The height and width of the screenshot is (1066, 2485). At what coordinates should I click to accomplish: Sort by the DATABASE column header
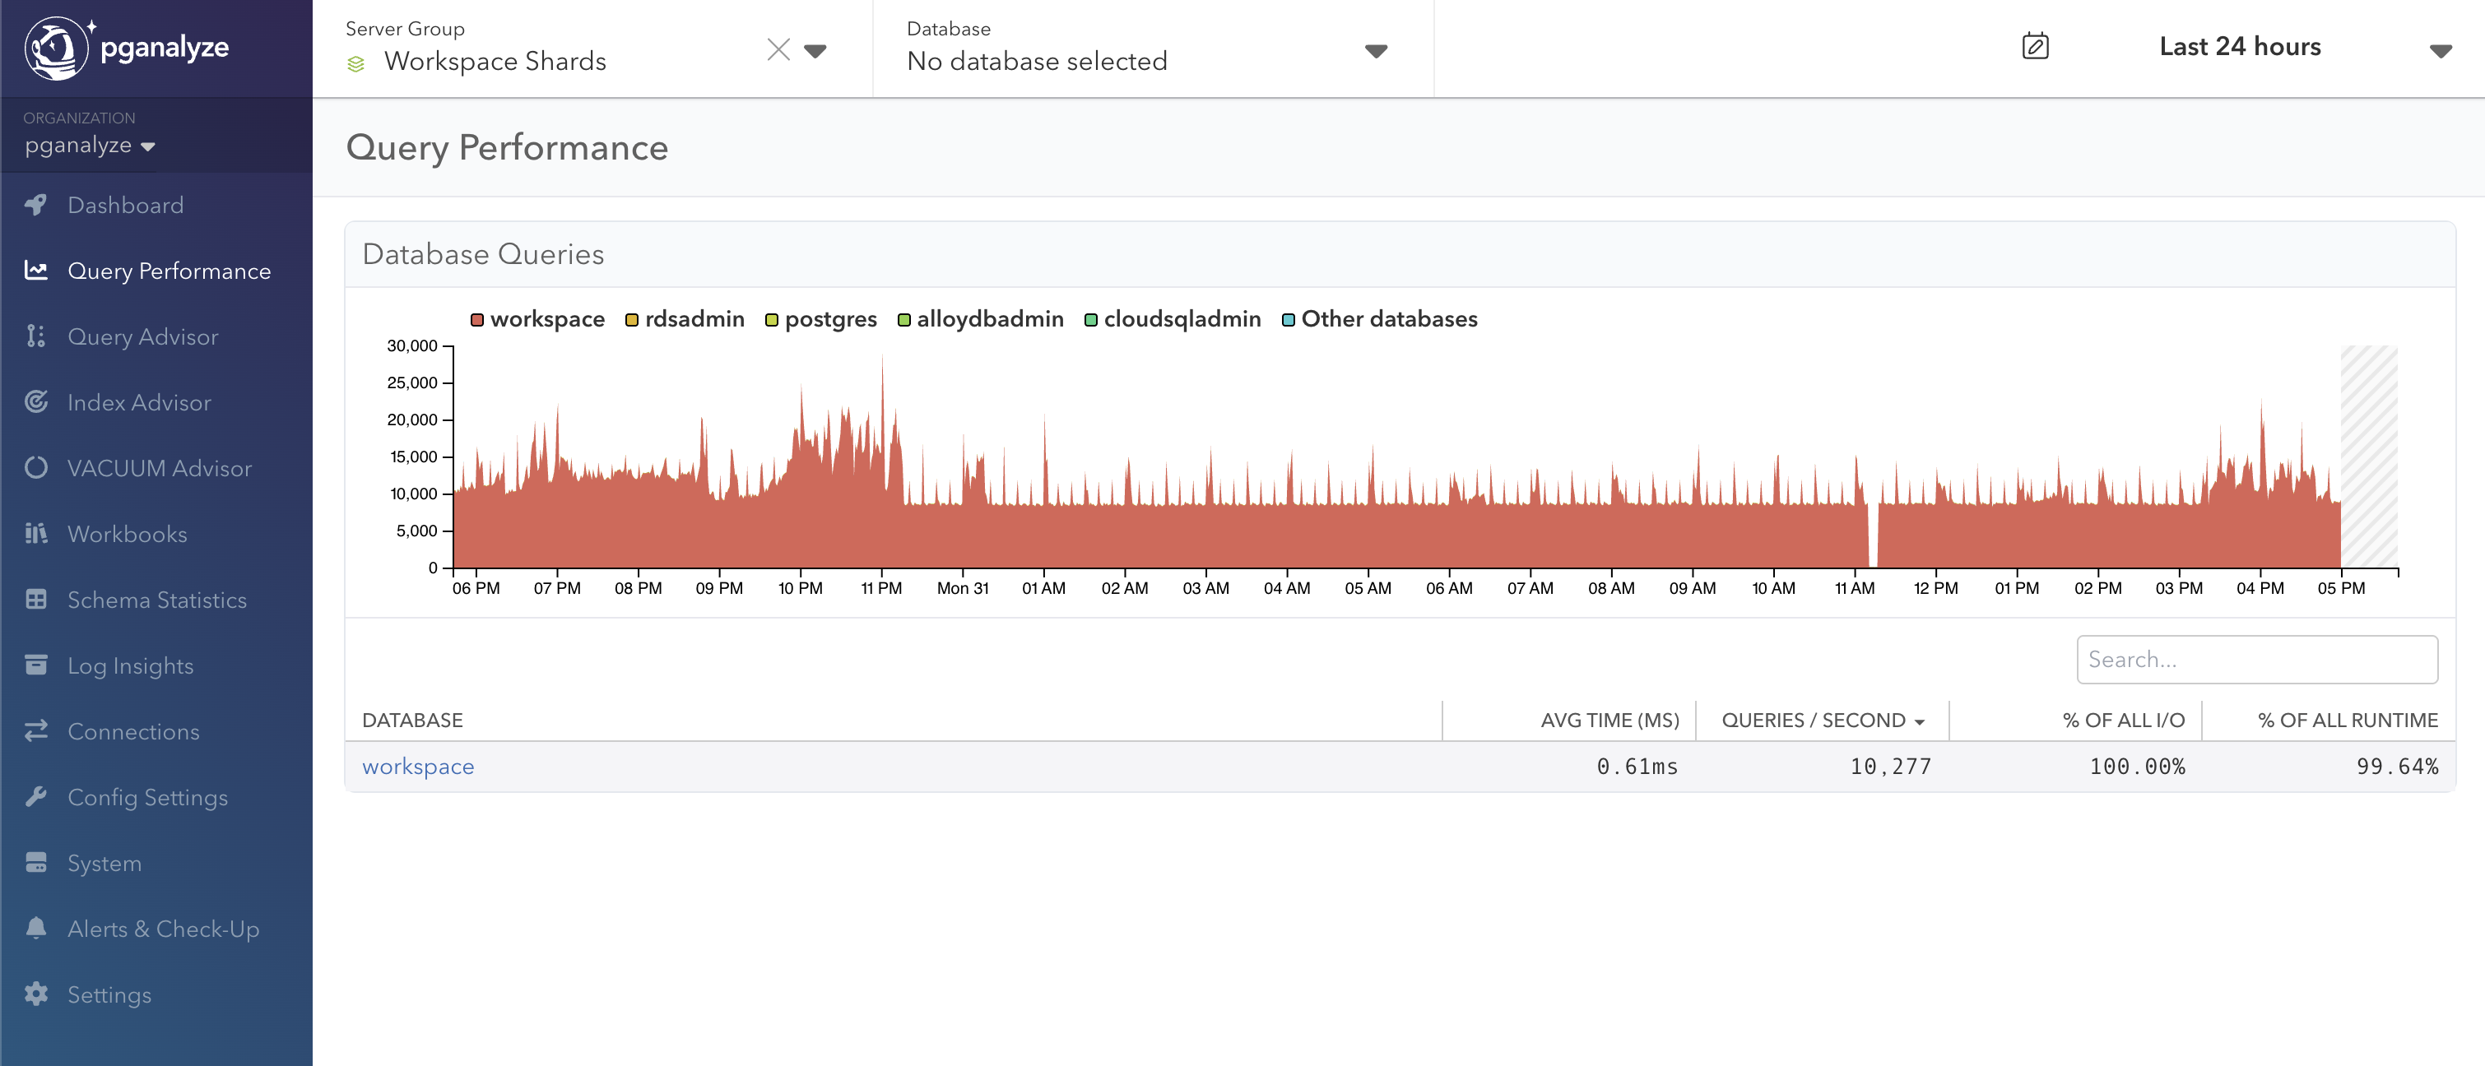(x=412, y=720)
